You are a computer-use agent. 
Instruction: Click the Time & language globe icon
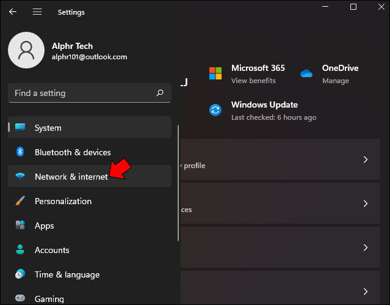(x=20, y=274)
